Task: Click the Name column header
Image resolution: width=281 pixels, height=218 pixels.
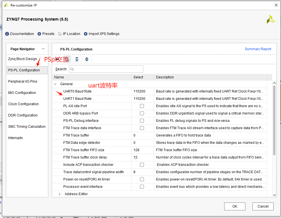Action: pos(92,77)
